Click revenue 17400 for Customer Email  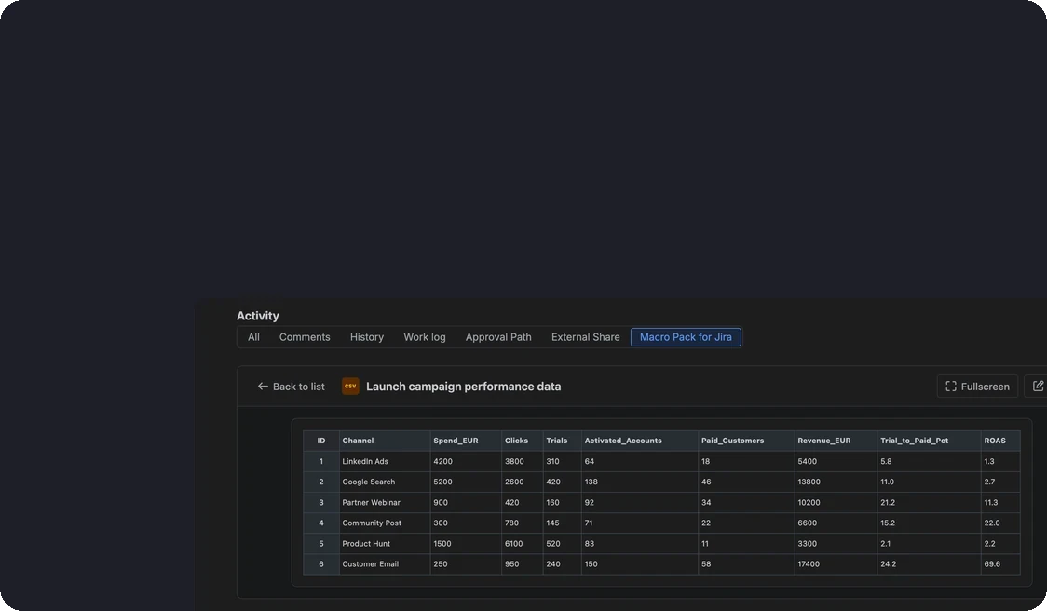836,564
